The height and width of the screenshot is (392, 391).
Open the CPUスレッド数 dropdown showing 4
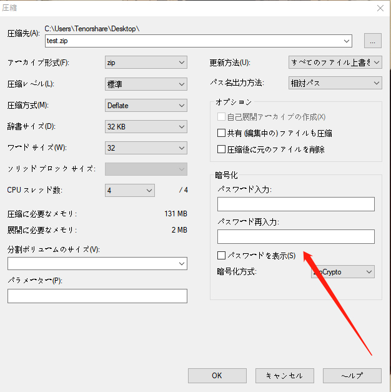[130, 191]
